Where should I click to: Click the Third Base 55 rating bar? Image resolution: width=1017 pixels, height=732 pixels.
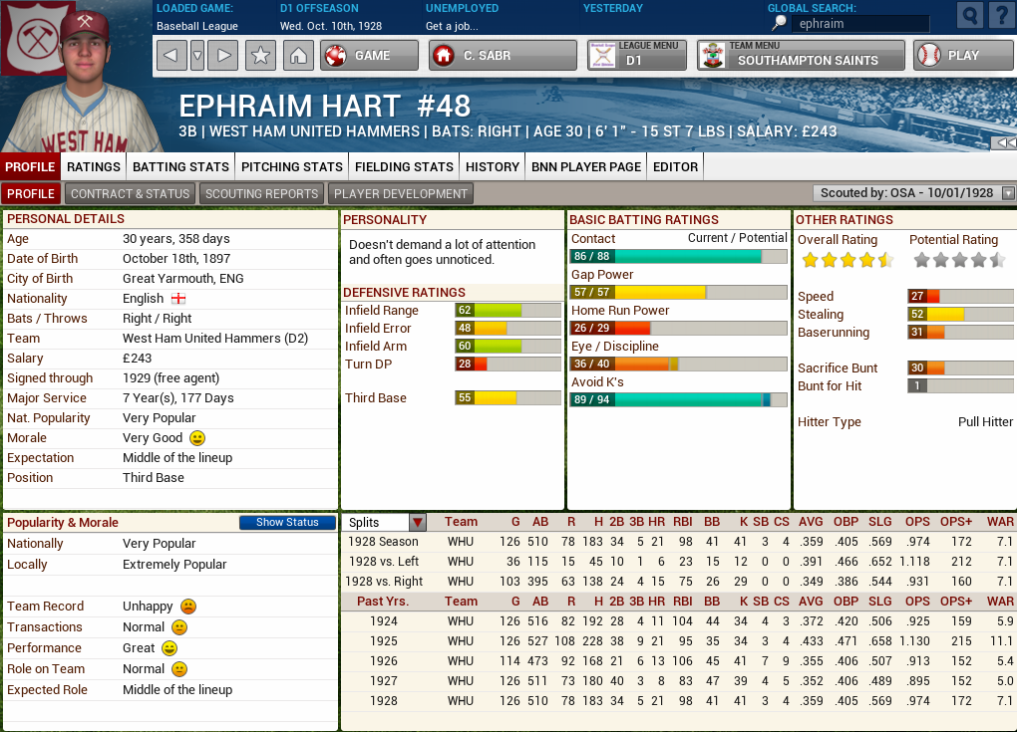(508, 397)
